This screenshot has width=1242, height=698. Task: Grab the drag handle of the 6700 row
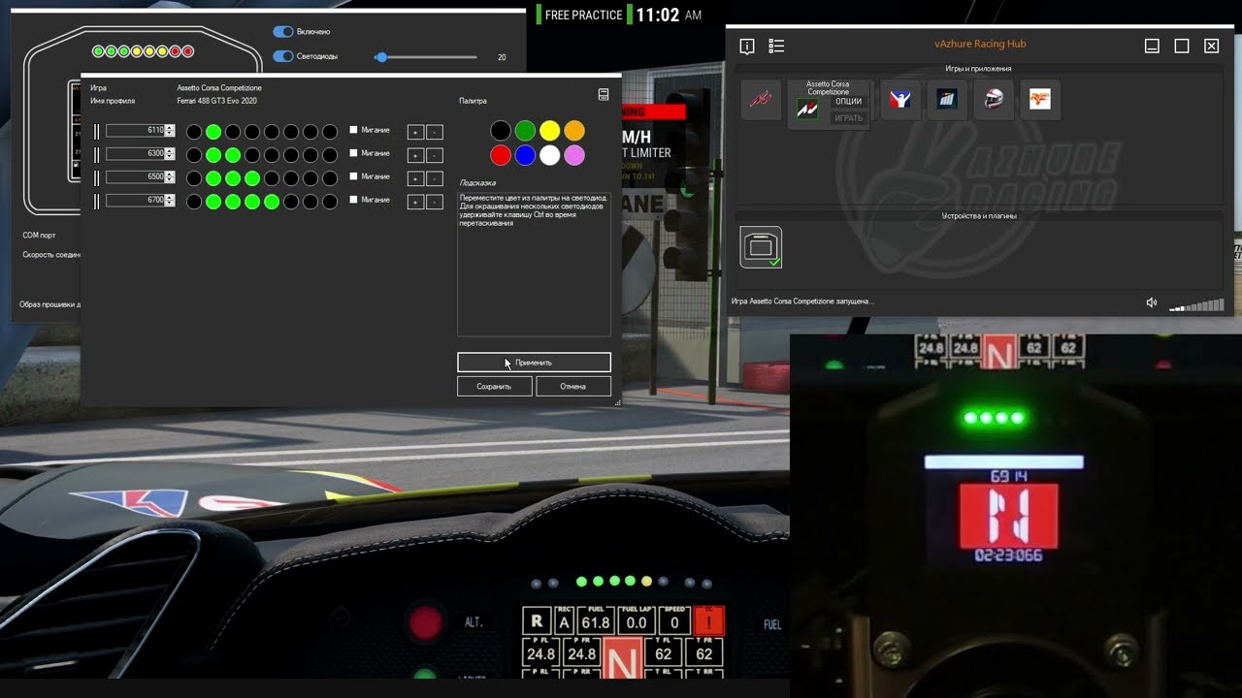point(97,201)
